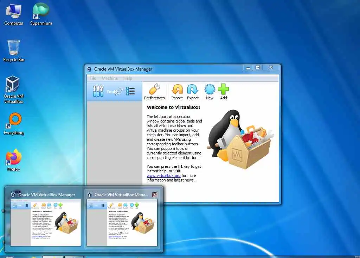Image resolution: width=360 pixels, height=258 pixels.
Task: Click the penguin toolbox illustration
Action: point(240,139)
